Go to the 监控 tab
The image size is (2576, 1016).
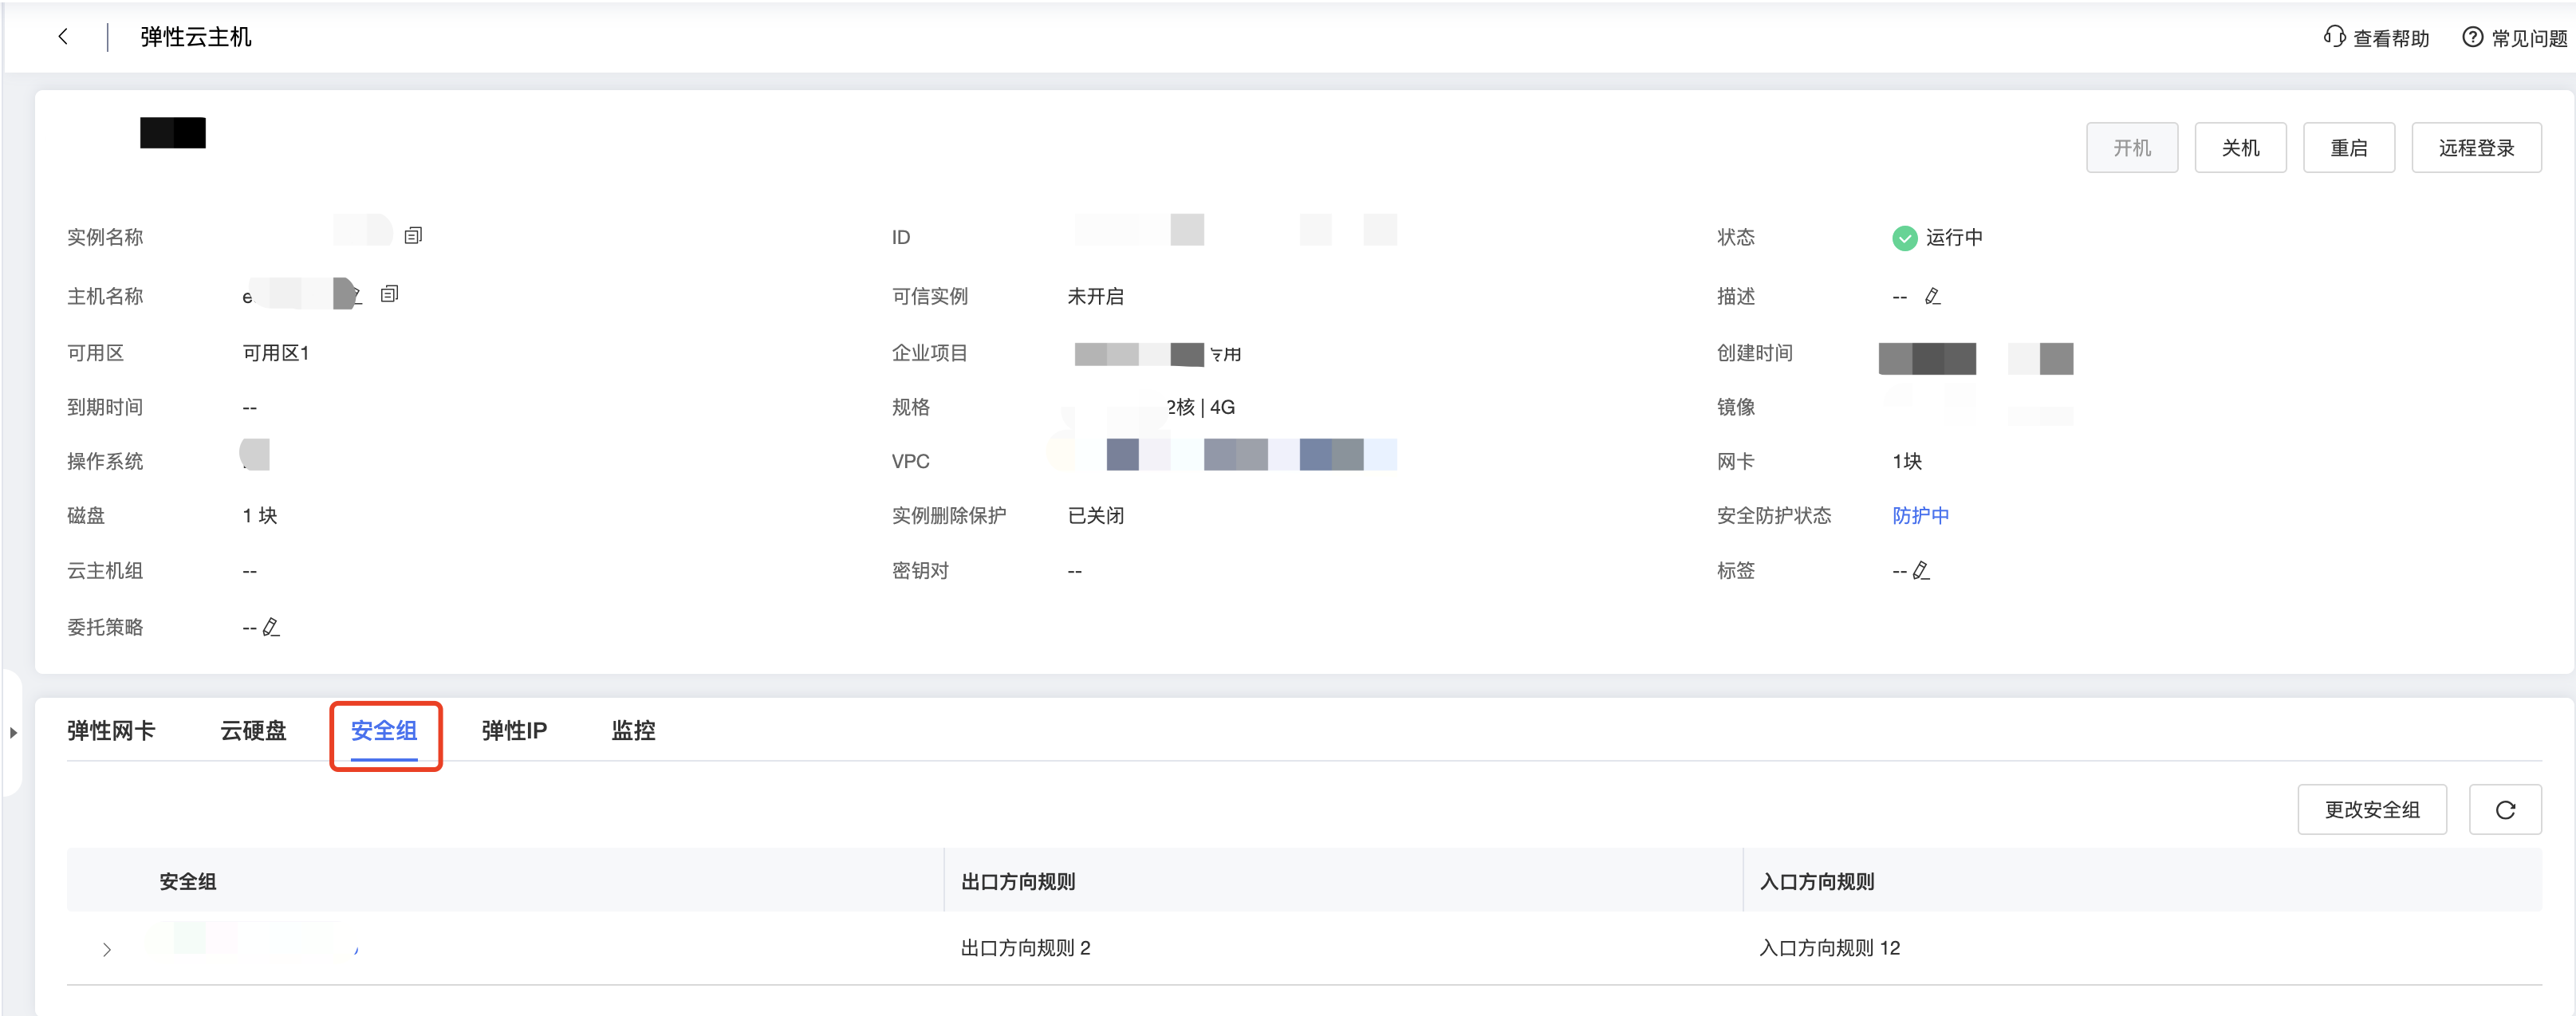(633, 730)
